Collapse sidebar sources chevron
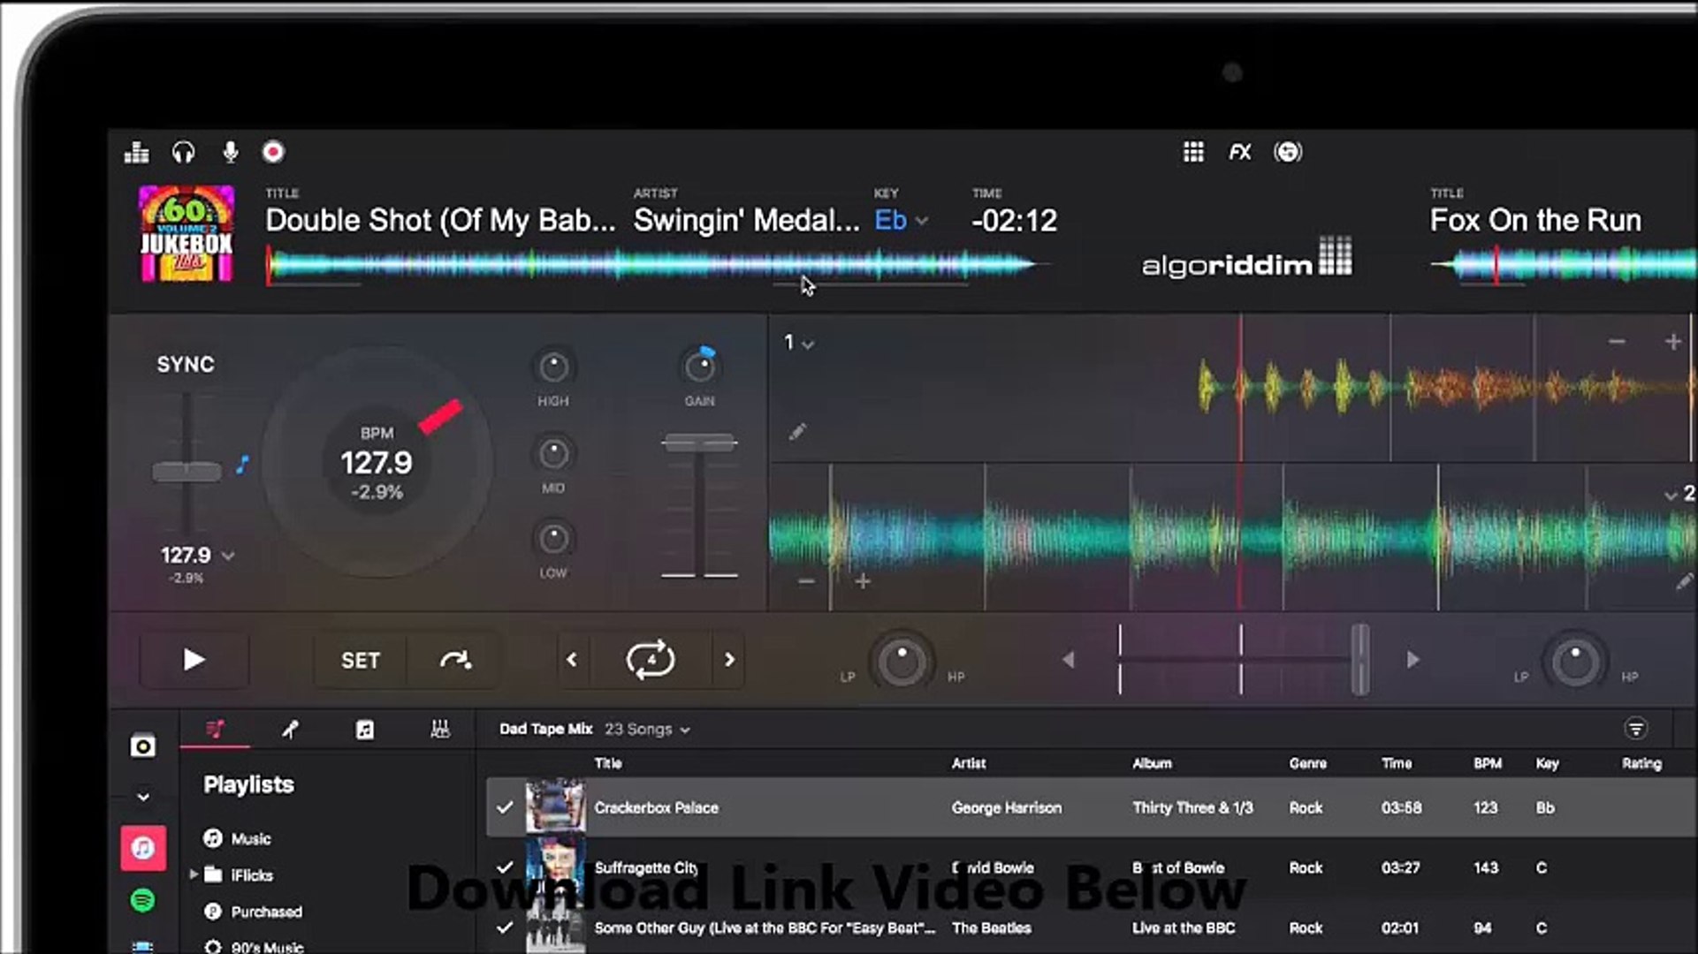The image size is (1698, 954). [x=142, y=798]
